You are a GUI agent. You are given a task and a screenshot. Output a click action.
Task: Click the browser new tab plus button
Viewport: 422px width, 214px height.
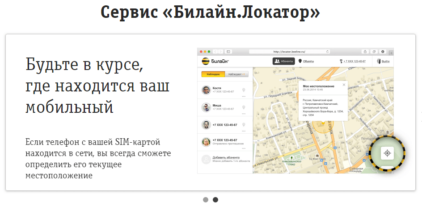point(391,53)
